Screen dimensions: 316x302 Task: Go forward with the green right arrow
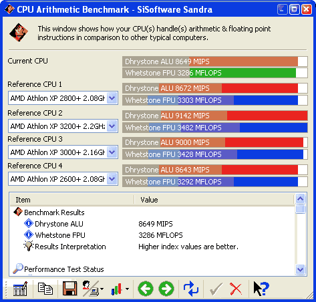point(166,289)
